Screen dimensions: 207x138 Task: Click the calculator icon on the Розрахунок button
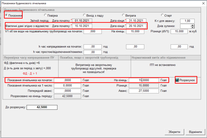(177, 80)
